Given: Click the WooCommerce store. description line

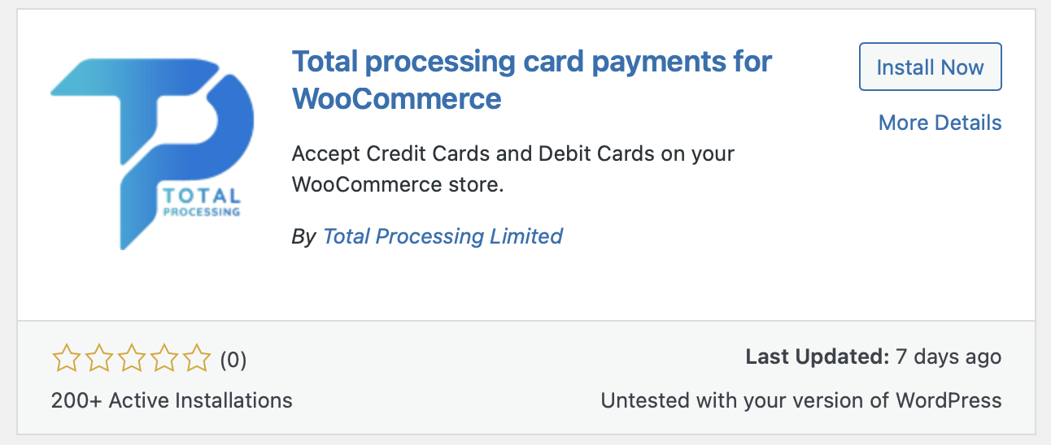Looking at the screenshot, I should (398, 184).
